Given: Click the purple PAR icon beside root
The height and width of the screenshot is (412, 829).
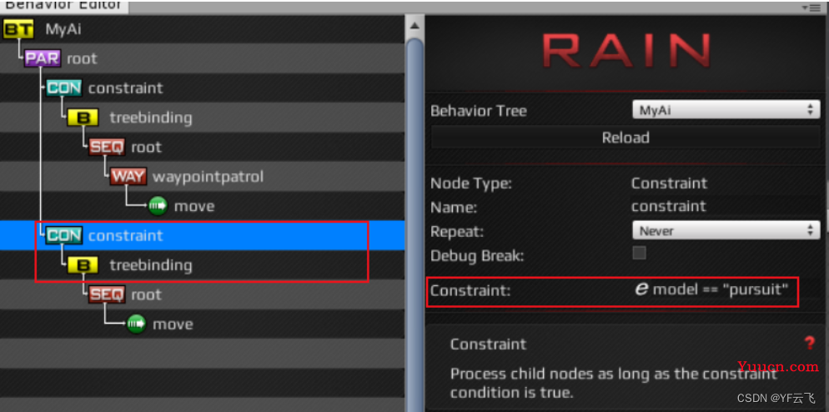Looking at the screenshot, I should (43, 58).
